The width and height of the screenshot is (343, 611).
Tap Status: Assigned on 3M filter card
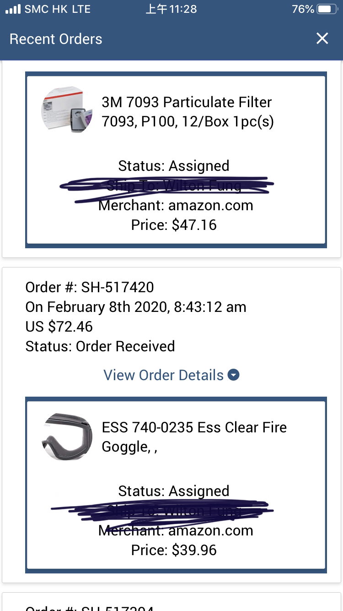pyautogui.click(x=174, y=166)
